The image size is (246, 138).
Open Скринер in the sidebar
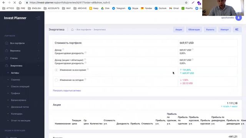click(15, 80)
